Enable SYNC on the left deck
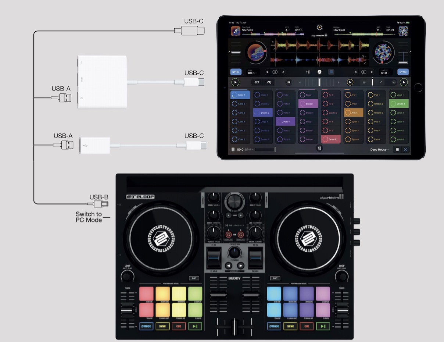 [236, 72]
